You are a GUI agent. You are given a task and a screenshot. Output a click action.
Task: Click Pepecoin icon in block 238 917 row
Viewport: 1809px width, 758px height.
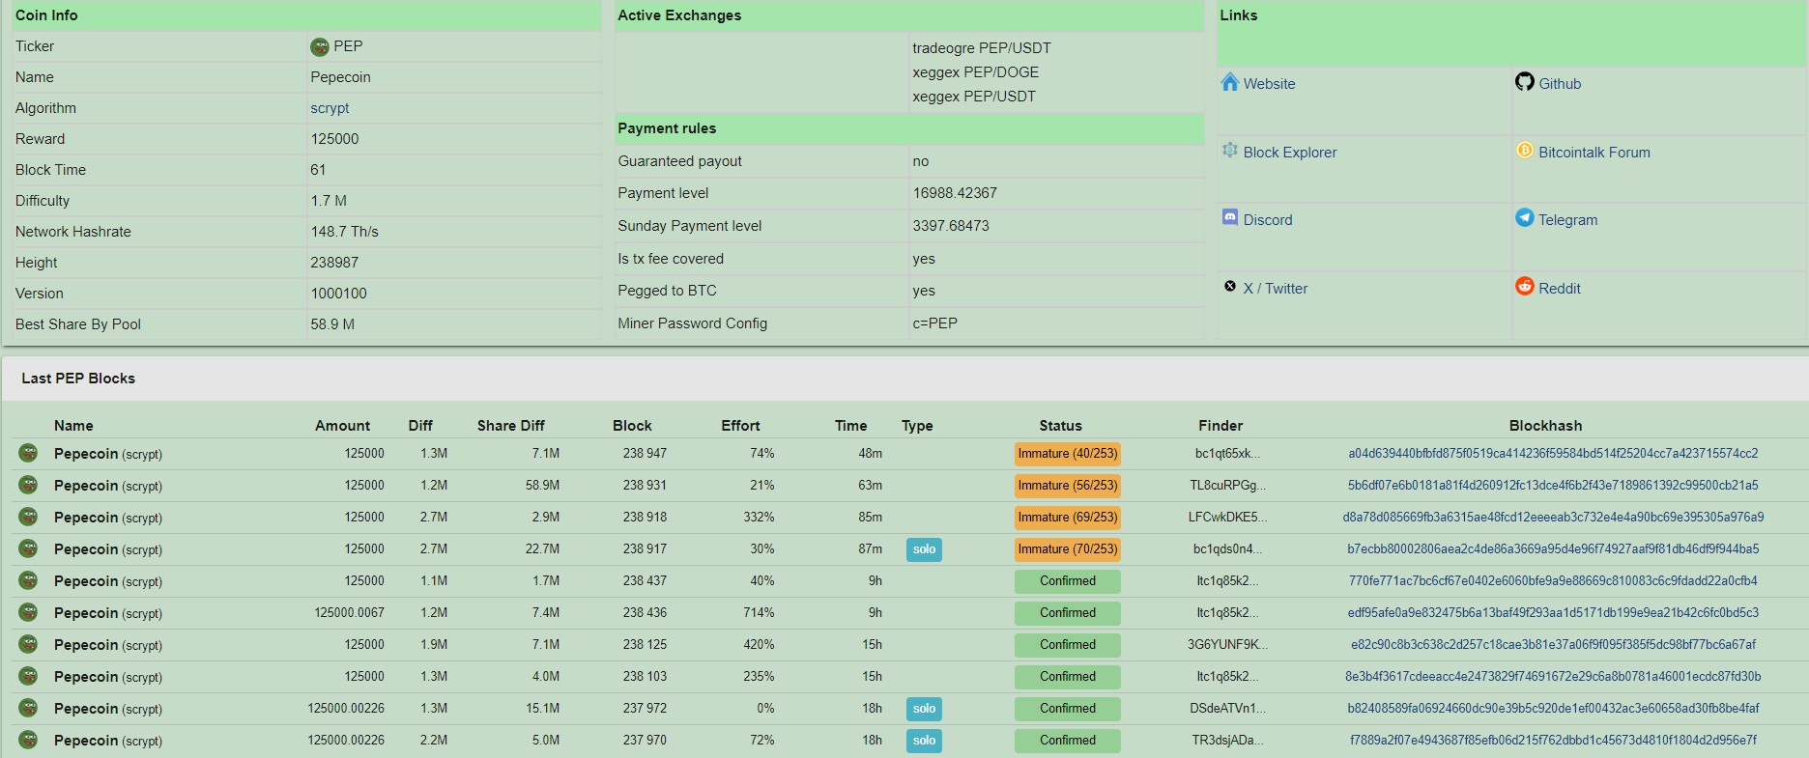28,548
